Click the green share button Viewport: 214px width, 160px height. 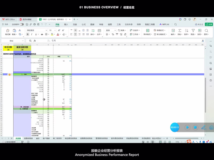coord(209,24)
